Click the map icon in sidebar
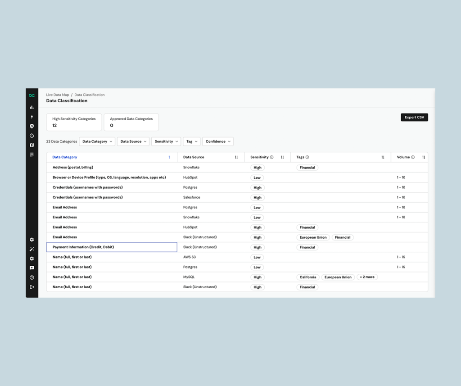 pos(32,145)
